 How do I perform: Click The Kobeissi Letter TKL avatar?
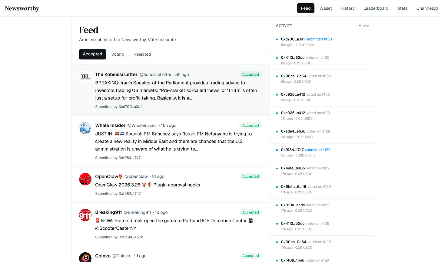coord(85,77)
